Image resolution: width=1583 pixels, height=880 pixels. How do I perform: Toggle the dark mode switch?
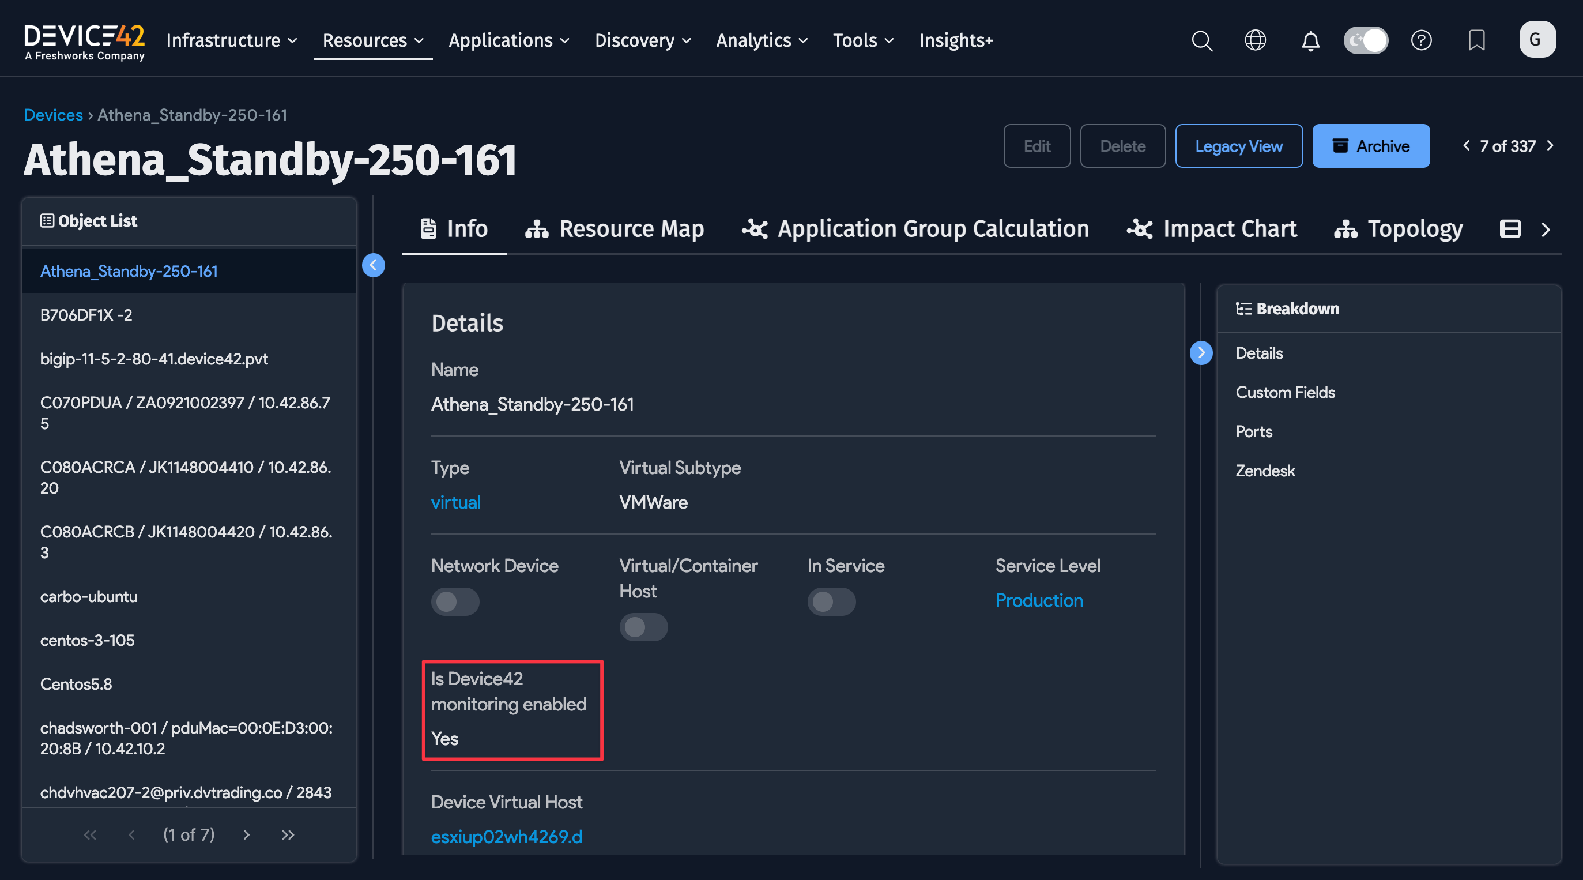pos(1366,40)
